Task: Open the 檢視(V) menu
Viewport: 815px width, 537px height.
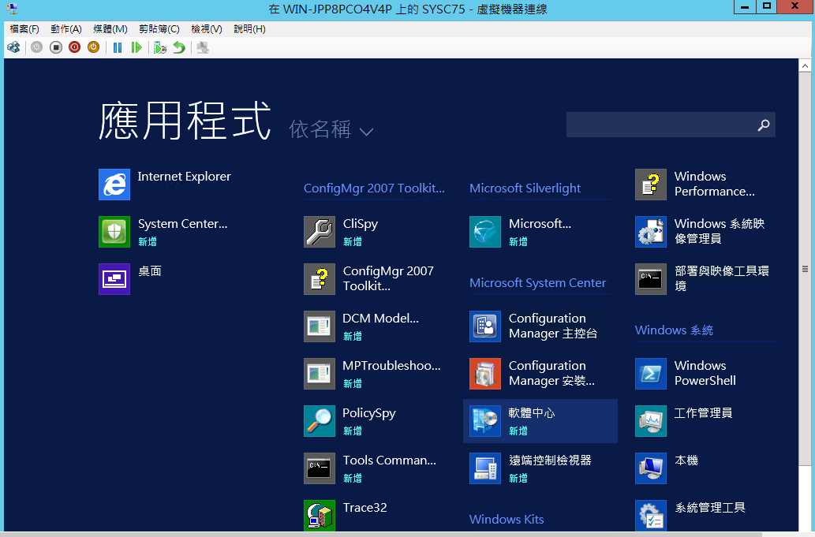Action: coord(207,29)
